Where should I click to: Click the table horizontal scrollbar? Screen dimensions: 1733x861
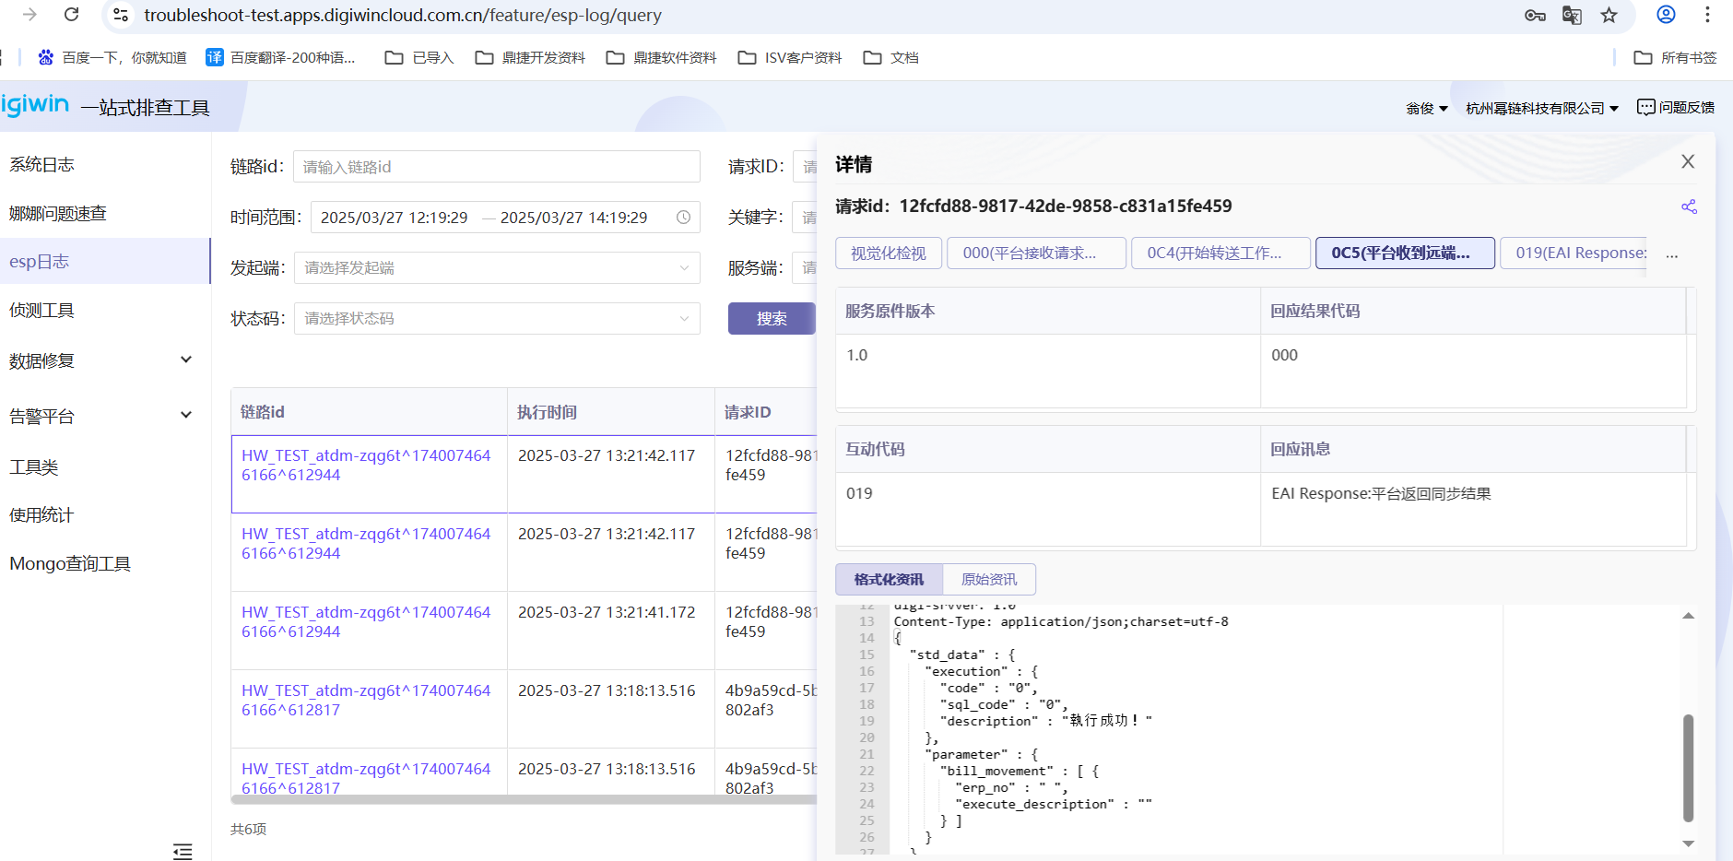click(x=524, y=799)
